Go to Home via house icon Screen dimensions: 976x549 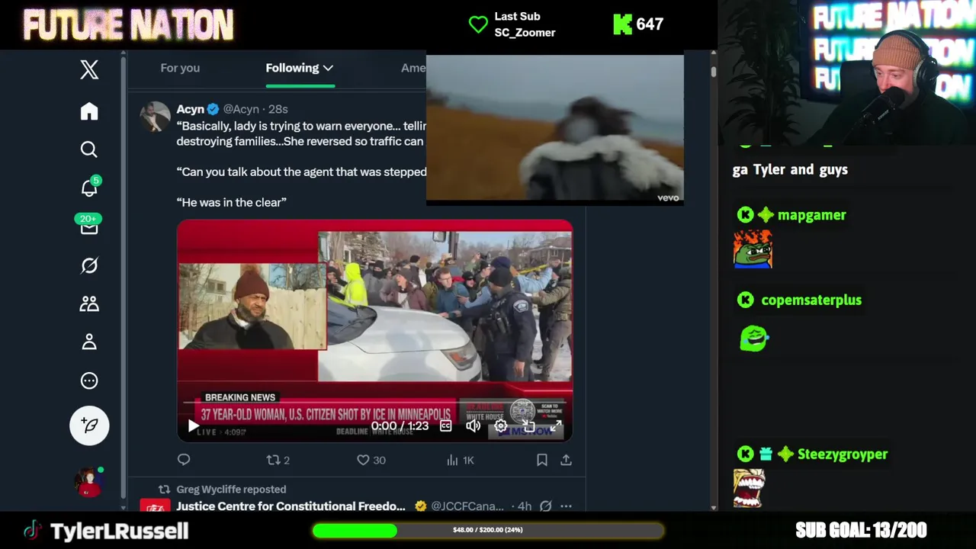coord(89,111)
